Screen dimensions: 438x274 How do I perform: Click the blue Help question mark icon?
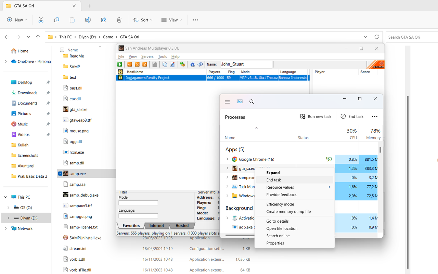(193, 64)
